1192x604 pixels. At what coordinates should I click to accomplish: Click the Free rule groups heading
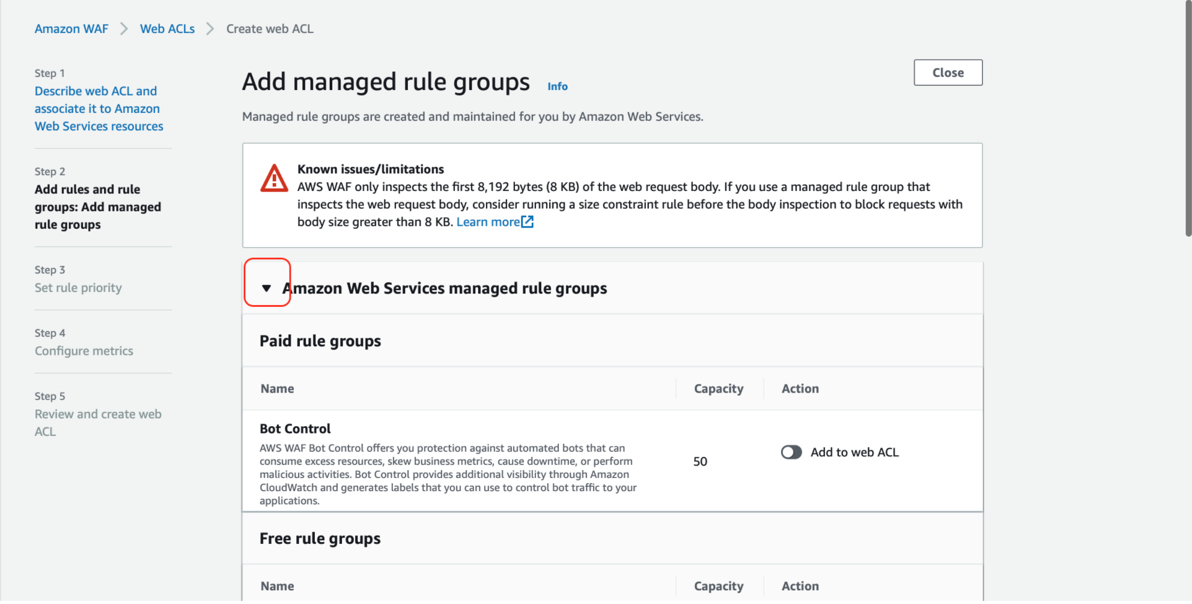tap(320, 539)
